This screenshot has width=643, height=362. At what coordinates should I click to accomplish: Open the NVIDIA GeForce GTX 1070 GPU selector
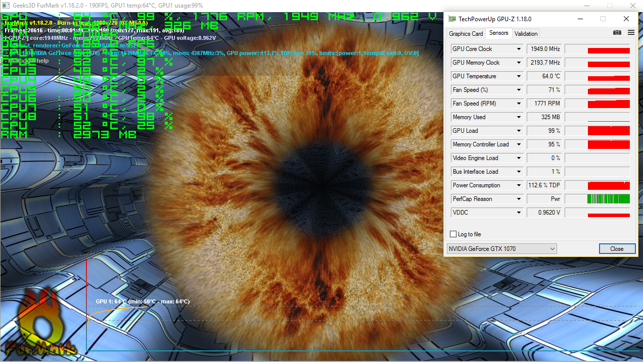tap(502, 248)
